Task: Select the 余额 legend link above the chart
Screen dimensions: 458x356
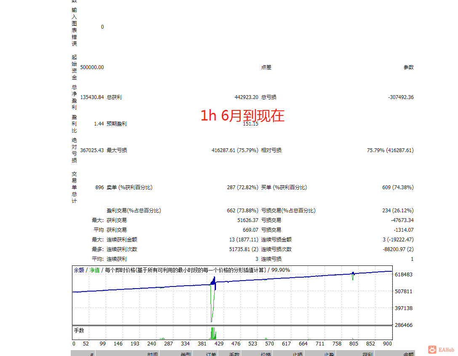Action: (79, 270)
